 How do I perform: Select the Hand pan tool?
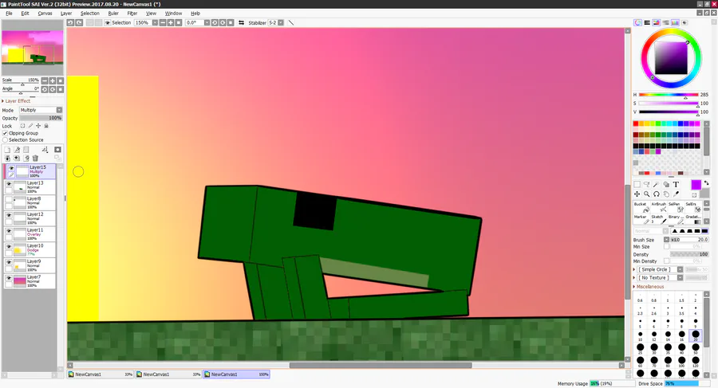666,194
